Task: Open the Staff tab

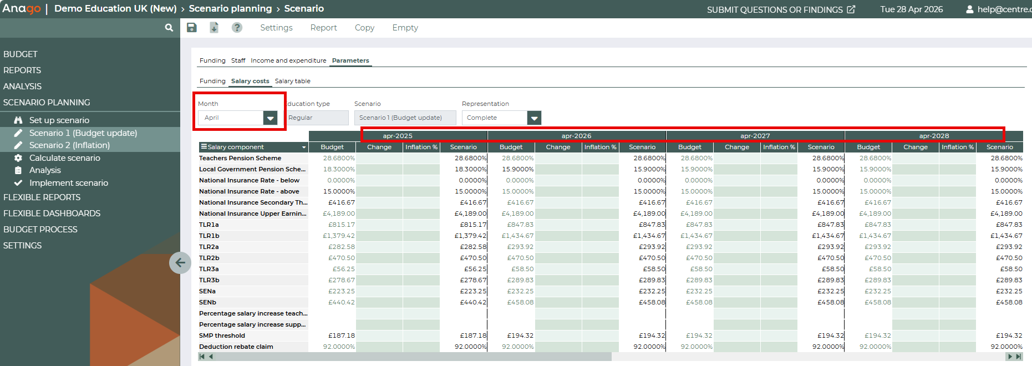Action: 238,60
